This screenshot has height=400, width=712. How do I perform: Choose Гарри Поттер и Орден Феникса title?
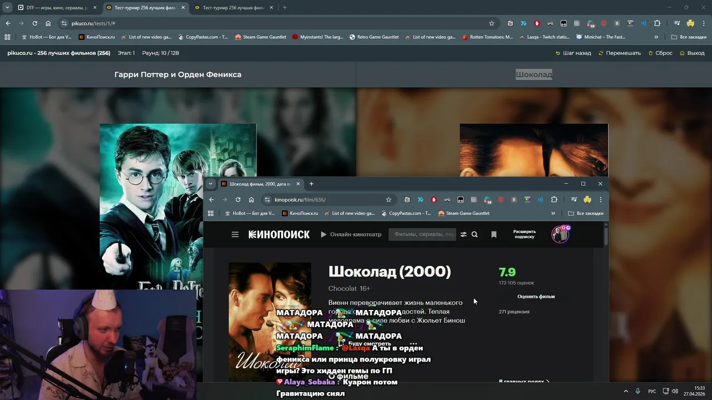pyautogui.click(x=178, y=74)
